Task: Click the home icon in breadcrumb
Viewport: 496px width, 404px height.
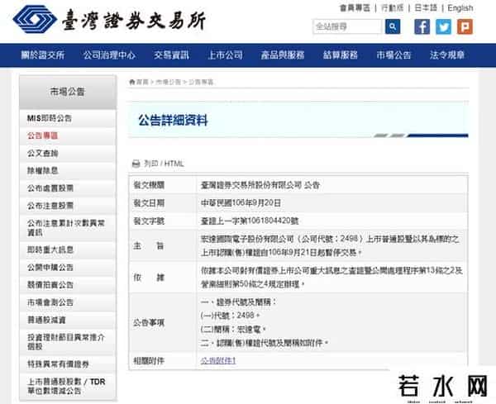Action: (x=132, y=82)
